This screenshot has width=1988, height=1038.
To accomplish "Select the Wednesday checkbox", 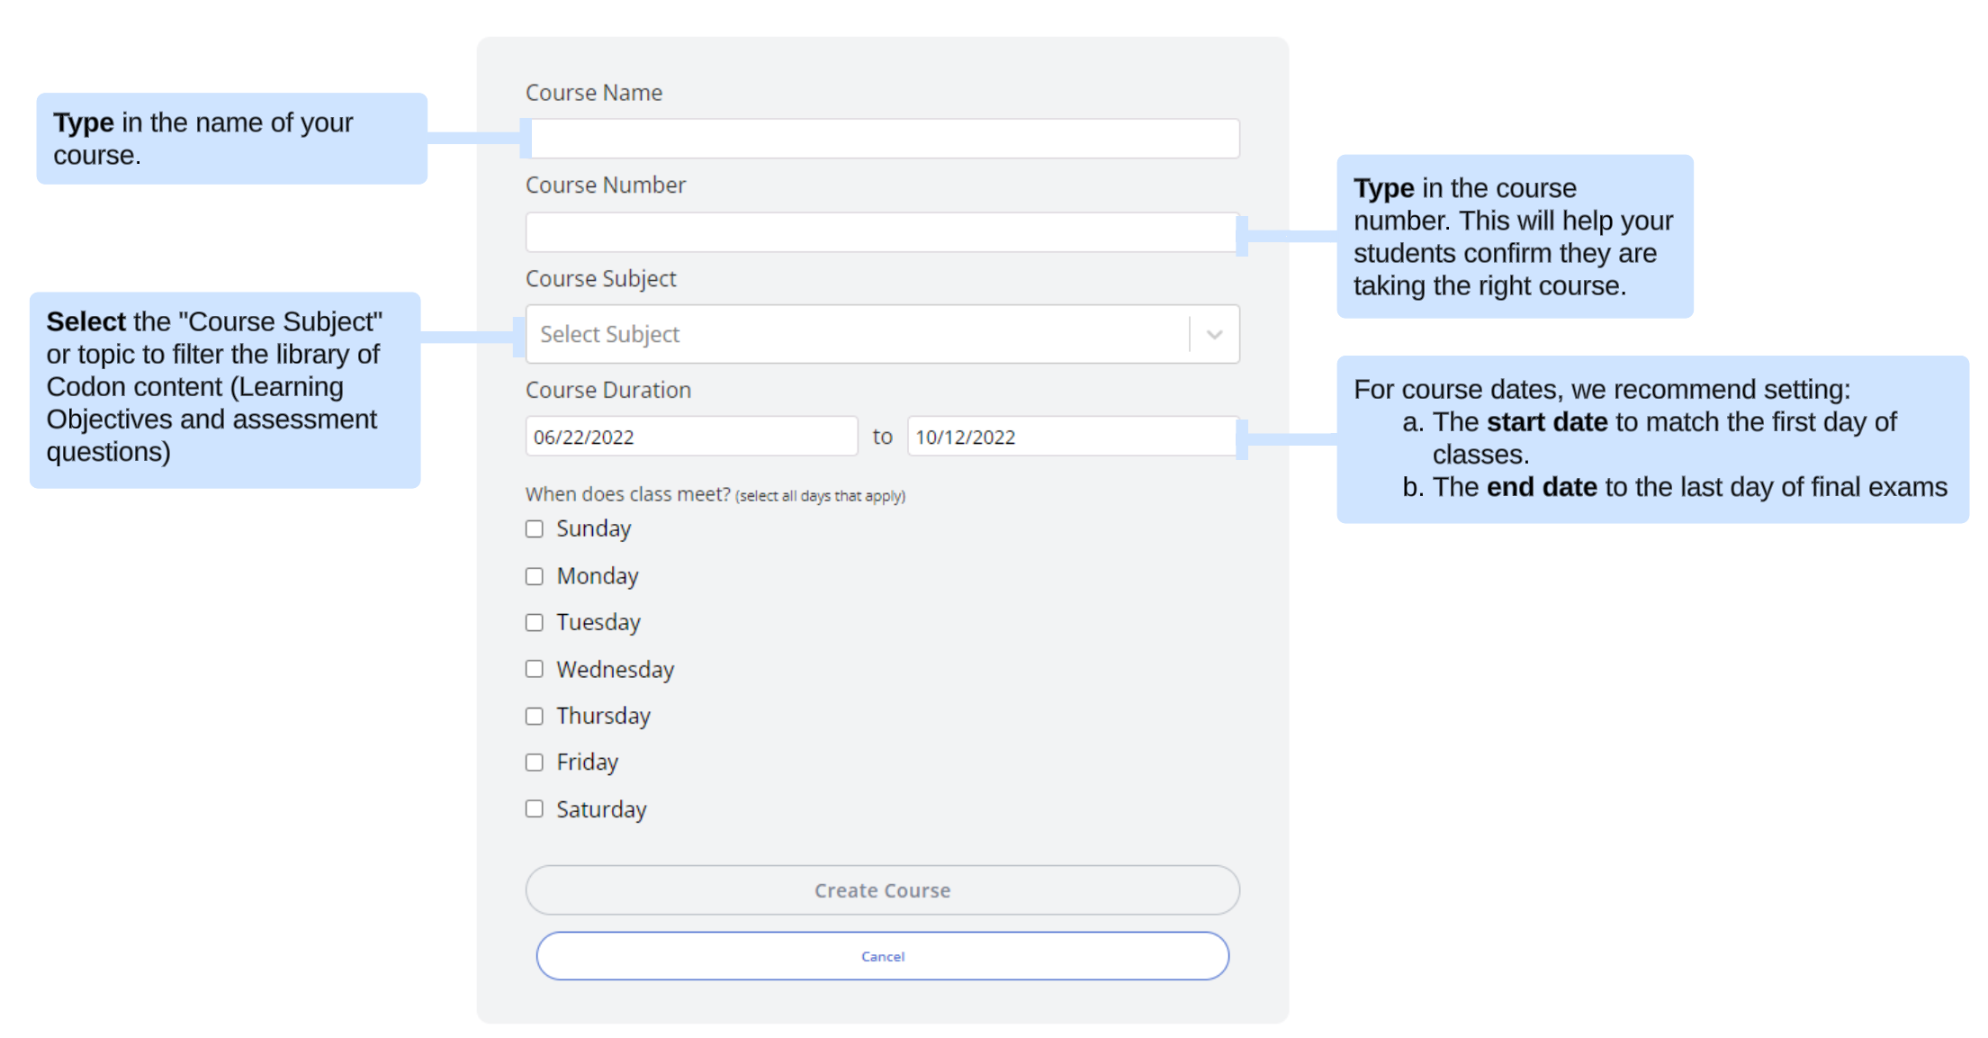I will tap(535, 669).
